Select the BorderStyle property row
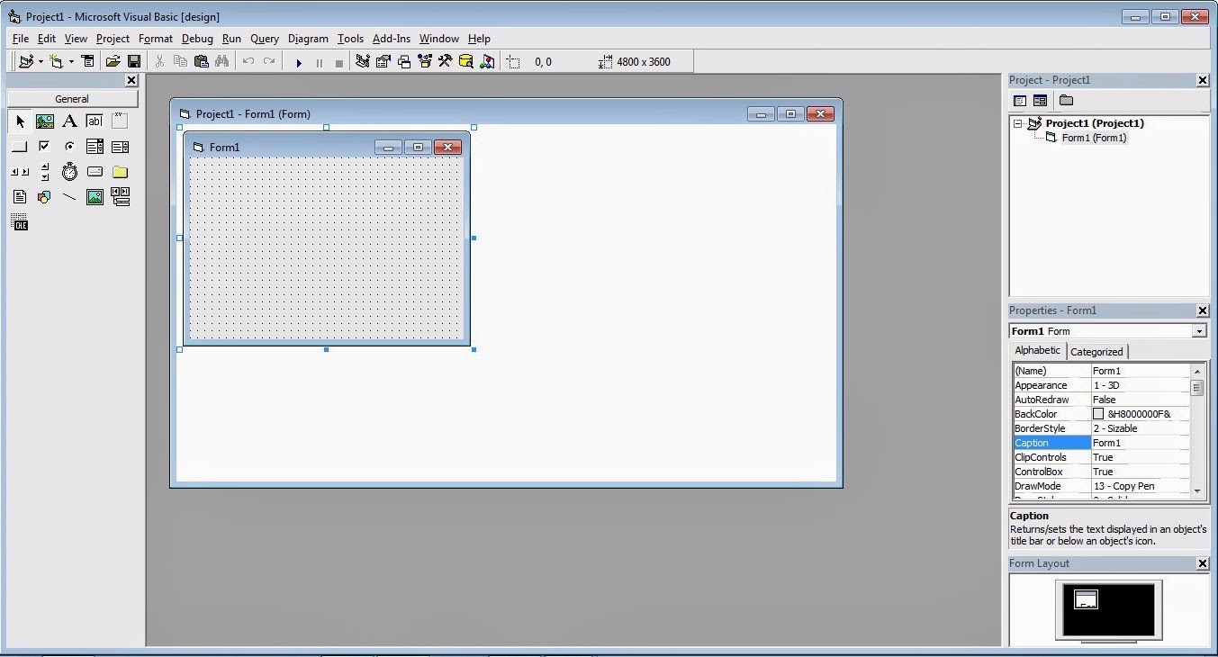 point(1102,428)
